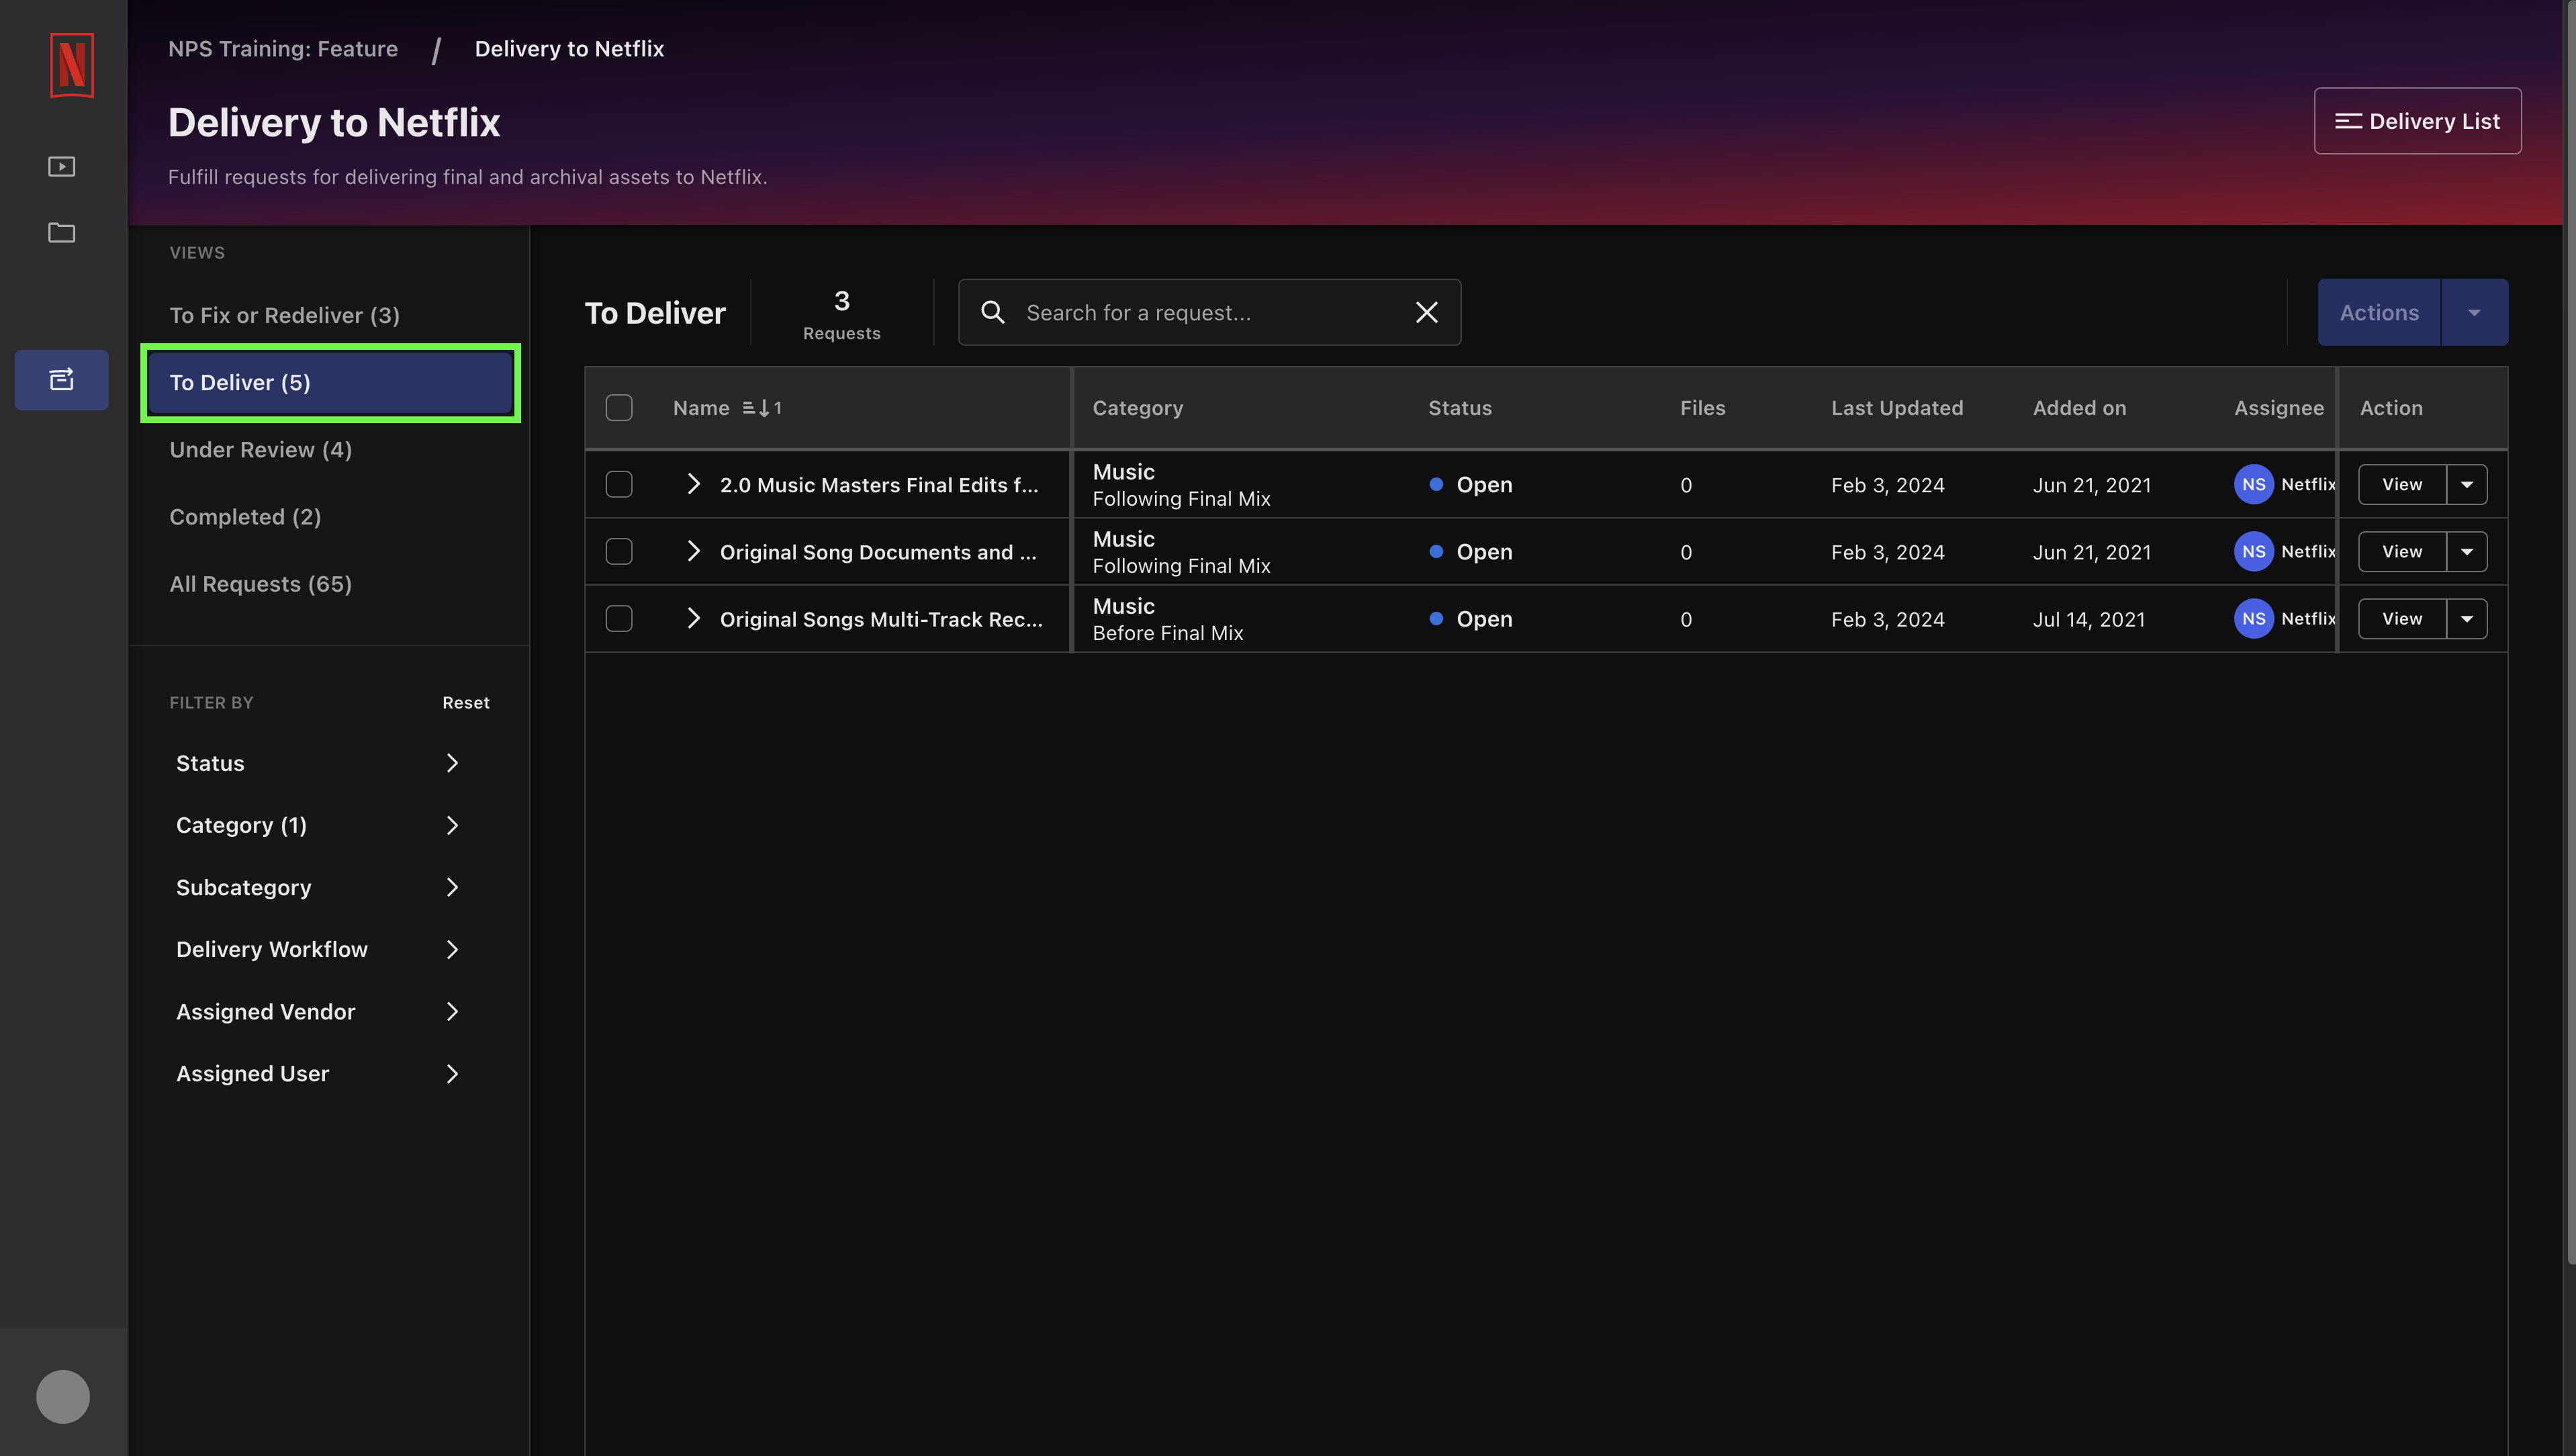Screen dimensions: 2576x1456
Task: Sort by the Assignee column header
Action: 2279,408
